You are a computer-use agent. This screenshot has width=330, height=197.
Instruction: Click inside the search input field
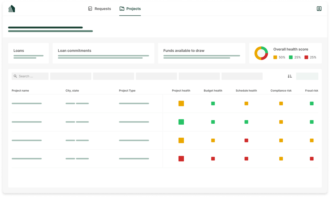(x=31, y=76)
